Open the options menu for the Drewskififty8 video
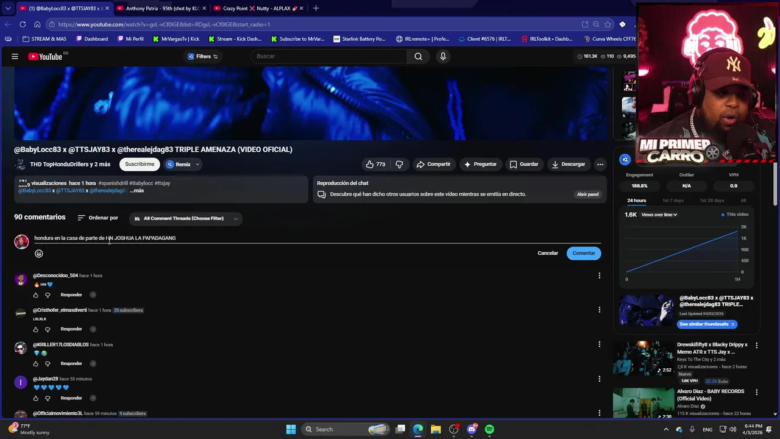The height and width of the screenshot is (439, 780). pos(757,345)
